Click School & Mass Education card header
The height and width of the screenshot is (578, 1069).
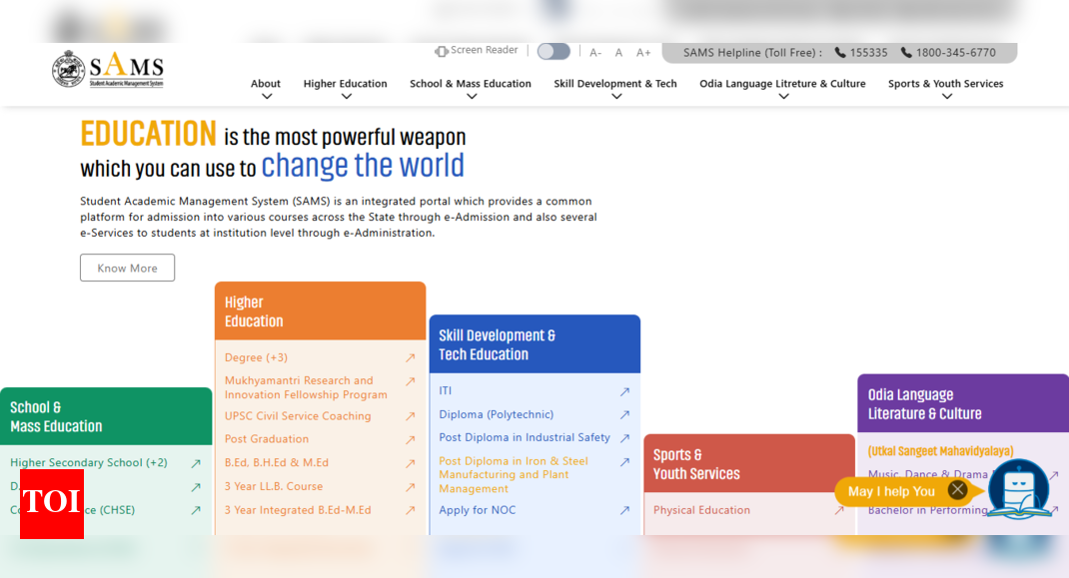pyautogui.click(x=106, y=416)
